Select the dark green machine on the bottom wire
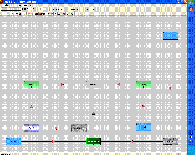This screenshot has height=164, width=195. coord(93,141)
